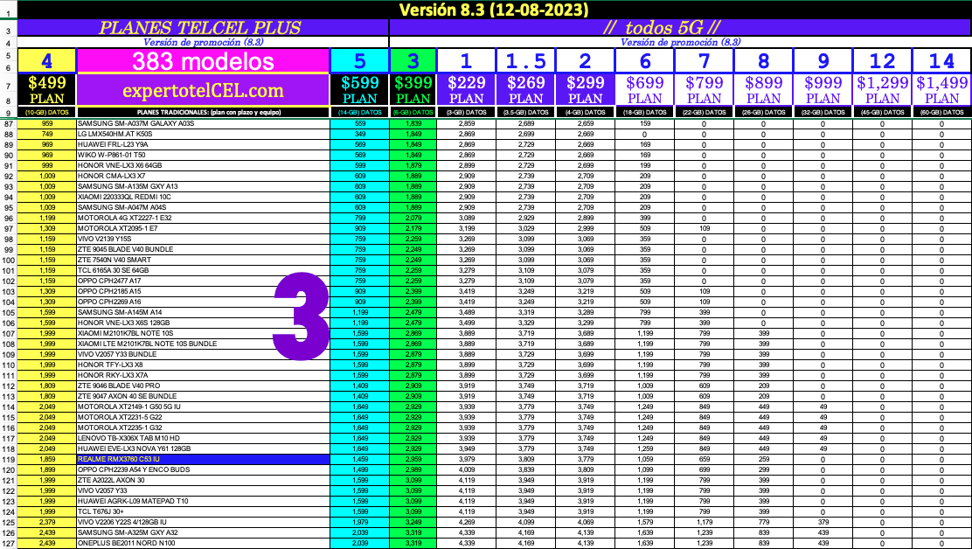This screenshot has width=972, height=549.
Task: Click the (60-GB) DATOS label
Action: pyautogui.click(x=941, y=113)
